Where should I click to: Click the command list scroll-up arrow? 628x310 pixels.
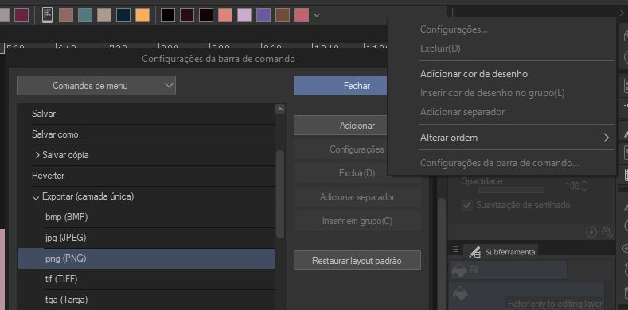point(280,109)
